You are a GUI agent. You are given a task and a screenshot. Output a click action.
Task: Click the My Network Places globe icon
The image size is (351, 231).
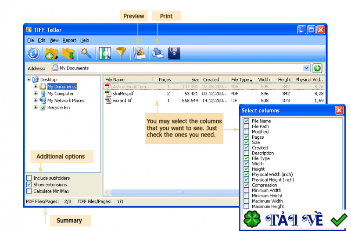pyautogui.click(x=43, y=101)
